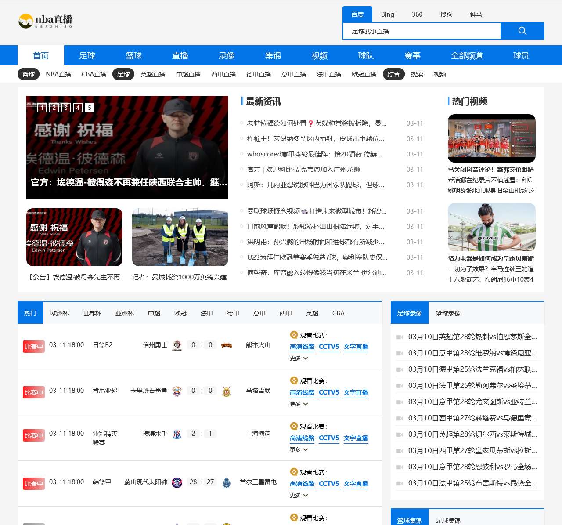Image resolution: width=562 pixels, height=525 pixels.
Task: Click video icon beside 英超第28轮热刺vs伯恩茅斯
Action: pos(400,337)
